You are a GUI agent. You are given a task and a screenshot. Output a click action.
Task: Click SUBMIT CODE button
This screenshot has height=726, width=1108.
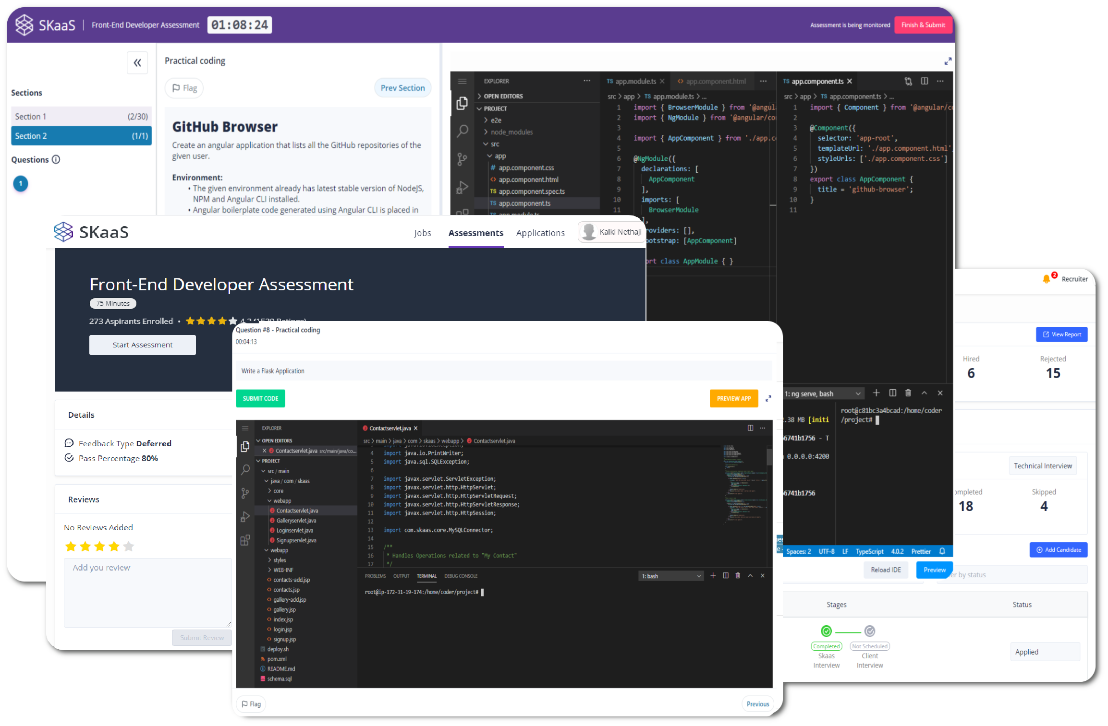260,398
